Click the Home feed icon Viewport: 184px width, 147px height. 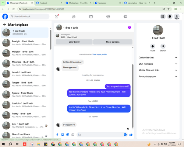pos(57,17)
